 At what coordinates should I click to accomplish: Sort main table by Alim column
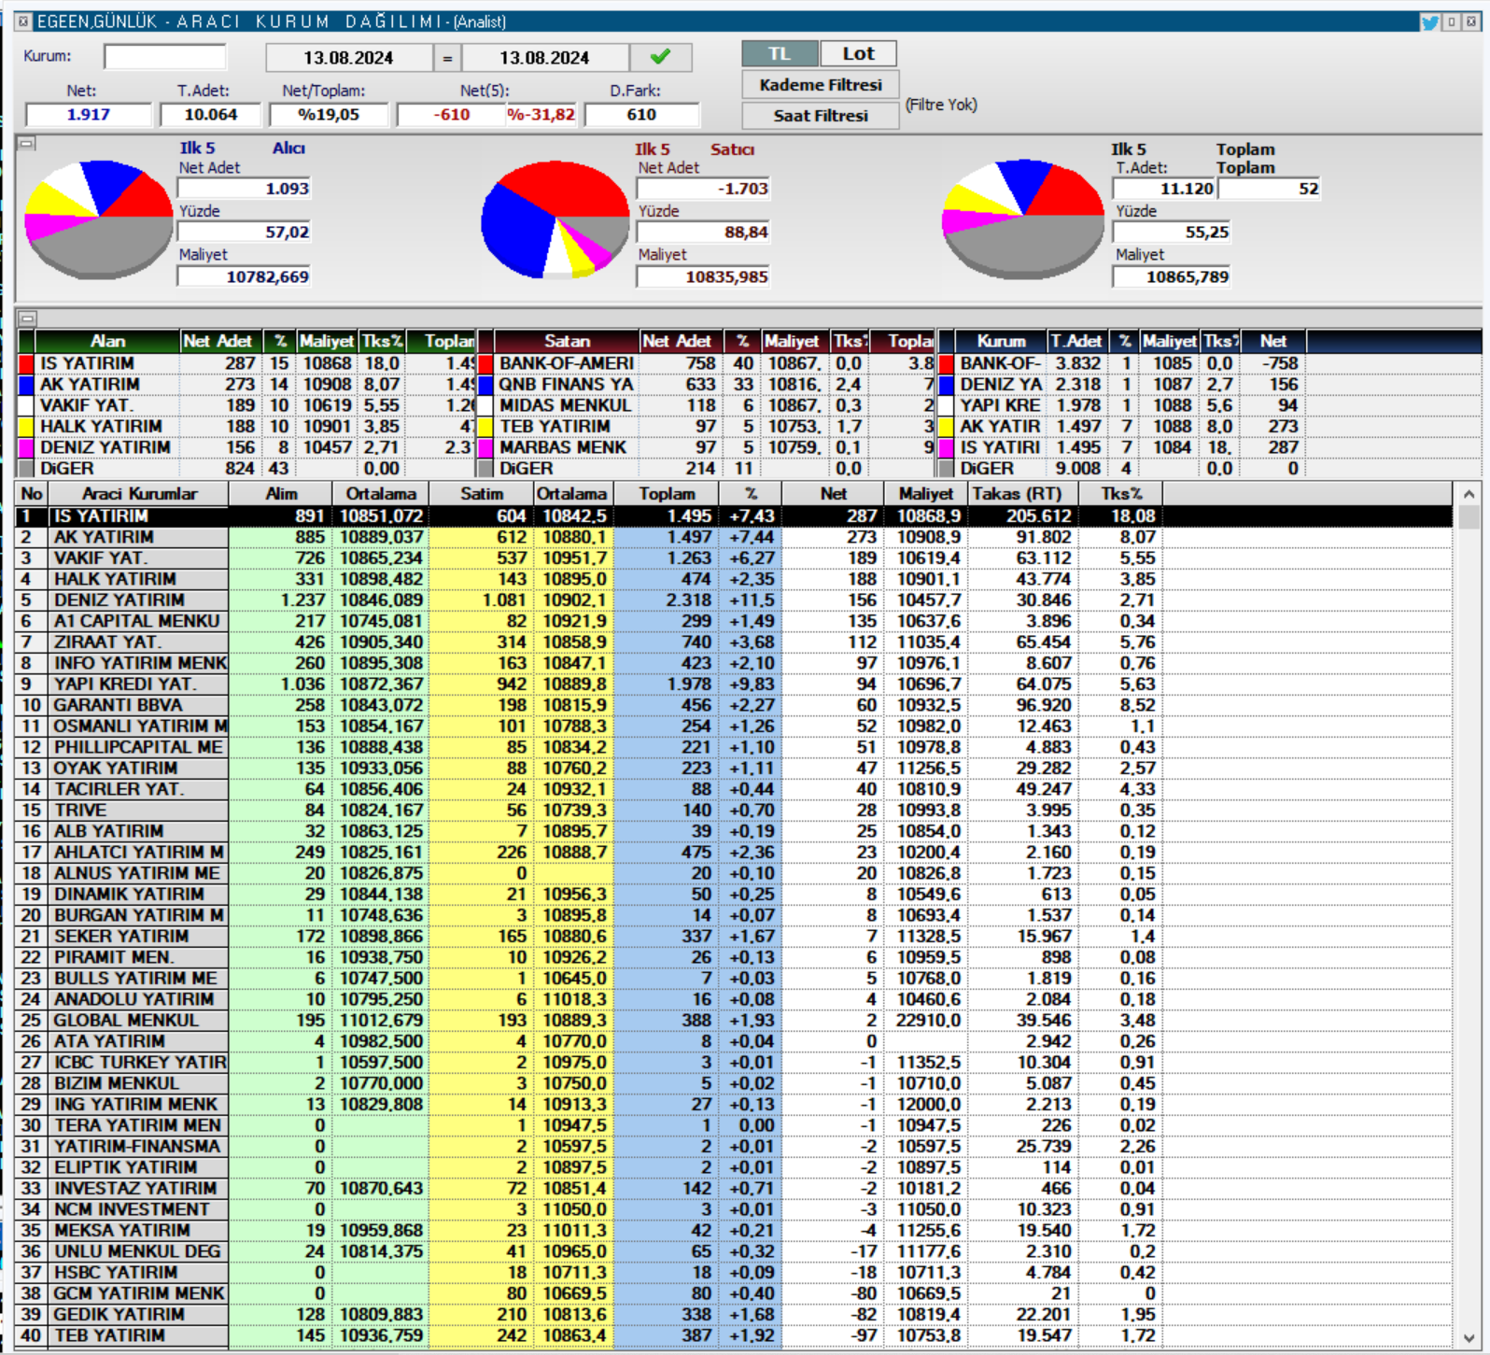point(281,494)
